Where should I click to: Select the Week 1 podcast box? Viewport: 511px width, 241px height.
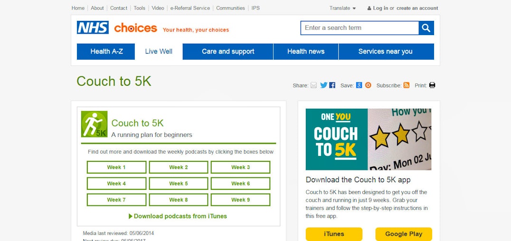click(116, 167)
